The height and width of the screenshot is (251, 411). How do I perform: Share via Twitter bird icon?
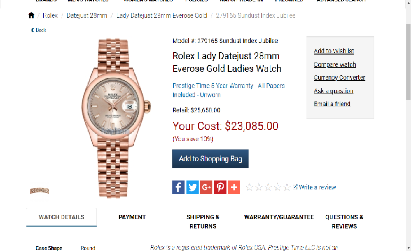click(193, 187)
